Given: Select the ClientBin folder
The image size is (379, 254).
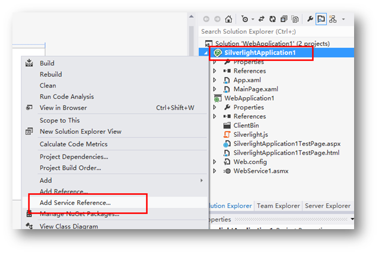Looking at the screenshot, I should click(x=246, y=126).
